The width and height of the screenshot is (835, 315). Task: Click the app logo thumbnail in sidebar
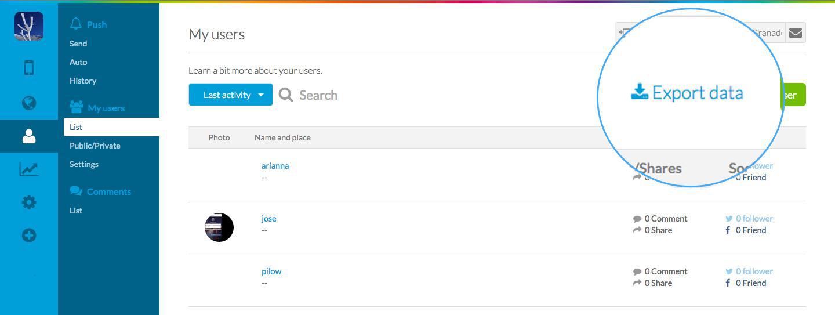(29, 26)
